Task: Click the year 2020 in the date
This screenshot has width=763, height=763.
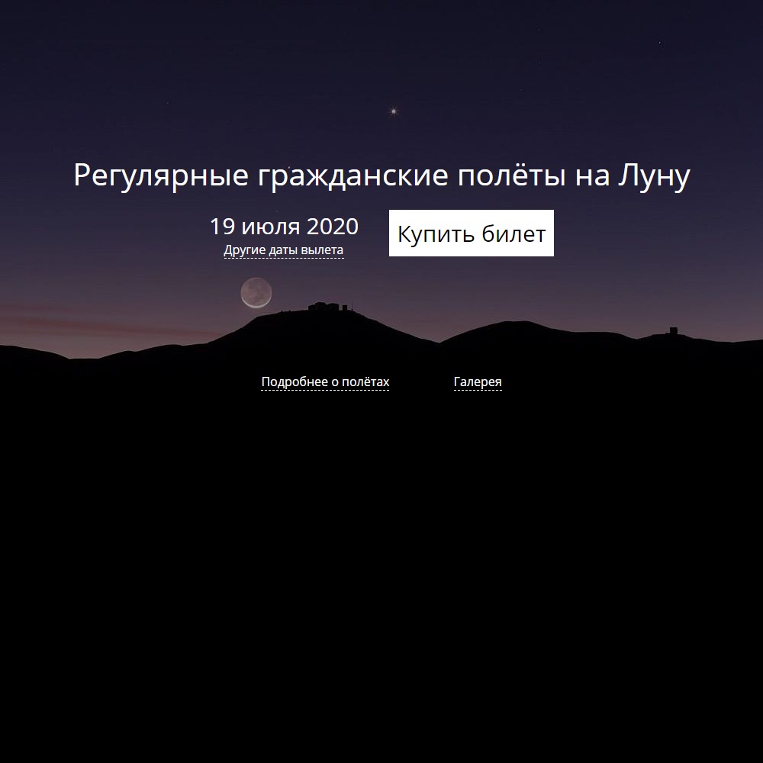Action: [x=332, y=227]
